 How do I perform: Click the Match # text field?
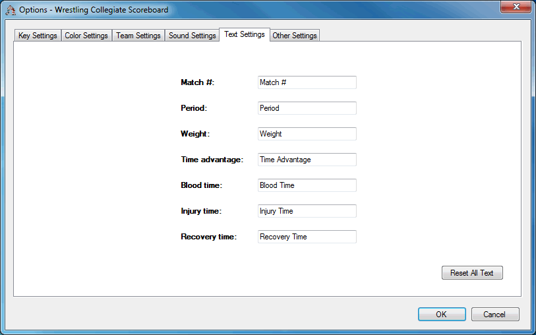point(307,82)
